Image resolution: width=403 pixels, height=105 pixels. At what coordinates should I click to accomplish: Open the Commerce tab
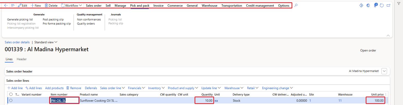(175, 6)
